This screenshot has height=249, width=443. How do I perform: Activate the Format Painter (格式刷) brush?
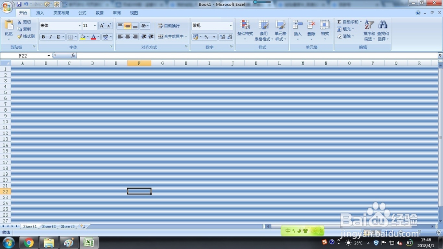26,36
